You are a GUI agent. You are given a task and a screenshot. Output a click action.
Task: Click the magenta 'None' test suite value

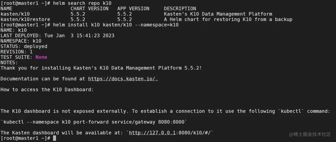point(41,57)
